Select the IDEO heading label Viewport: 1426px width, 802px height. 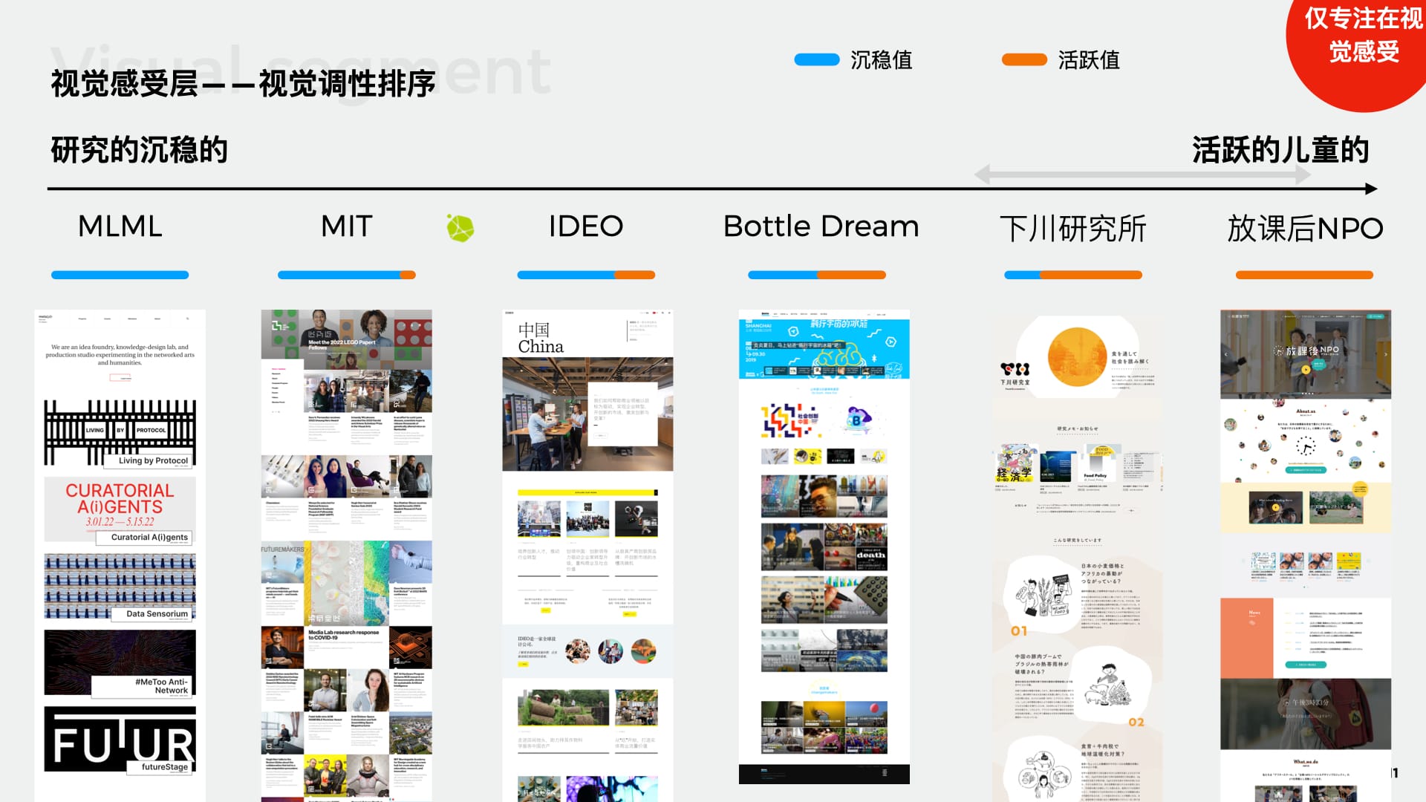[x=585, y=226]
